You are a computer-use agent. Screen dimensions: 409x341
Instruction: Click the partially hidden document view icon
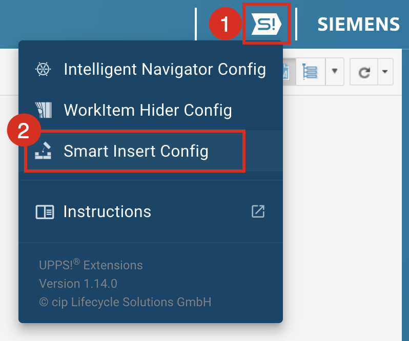click(x=287, y=72)
